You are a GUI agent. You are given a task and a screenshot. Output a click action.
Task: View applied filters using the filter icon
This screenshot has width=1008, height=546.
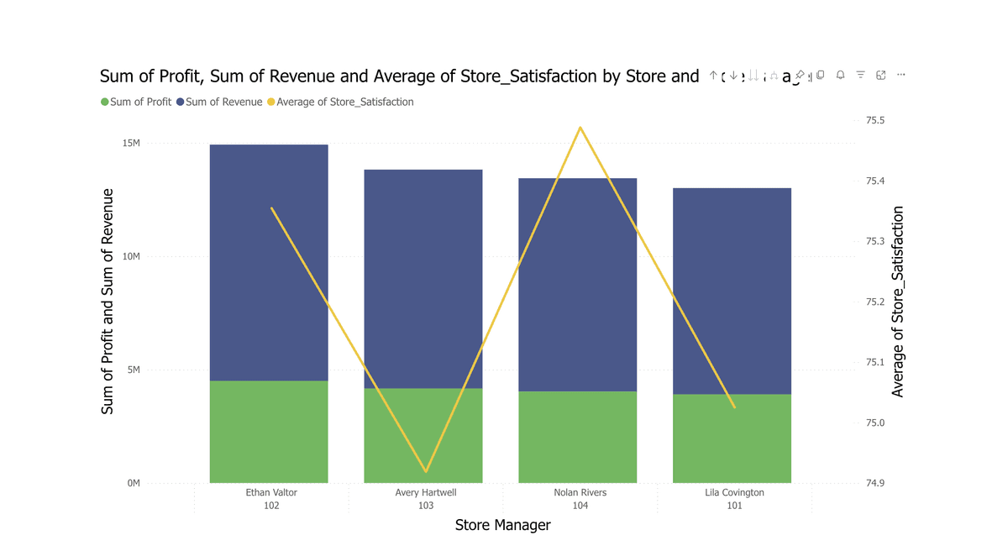coord(860,75)
